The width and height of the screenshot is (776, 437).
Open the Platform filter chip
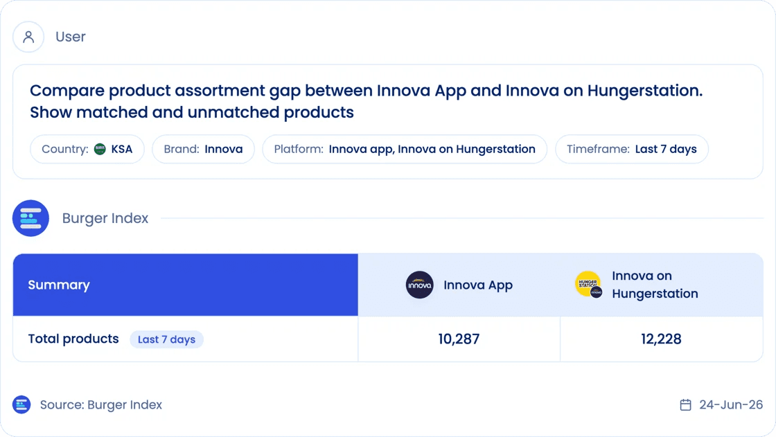pos(405,149)
